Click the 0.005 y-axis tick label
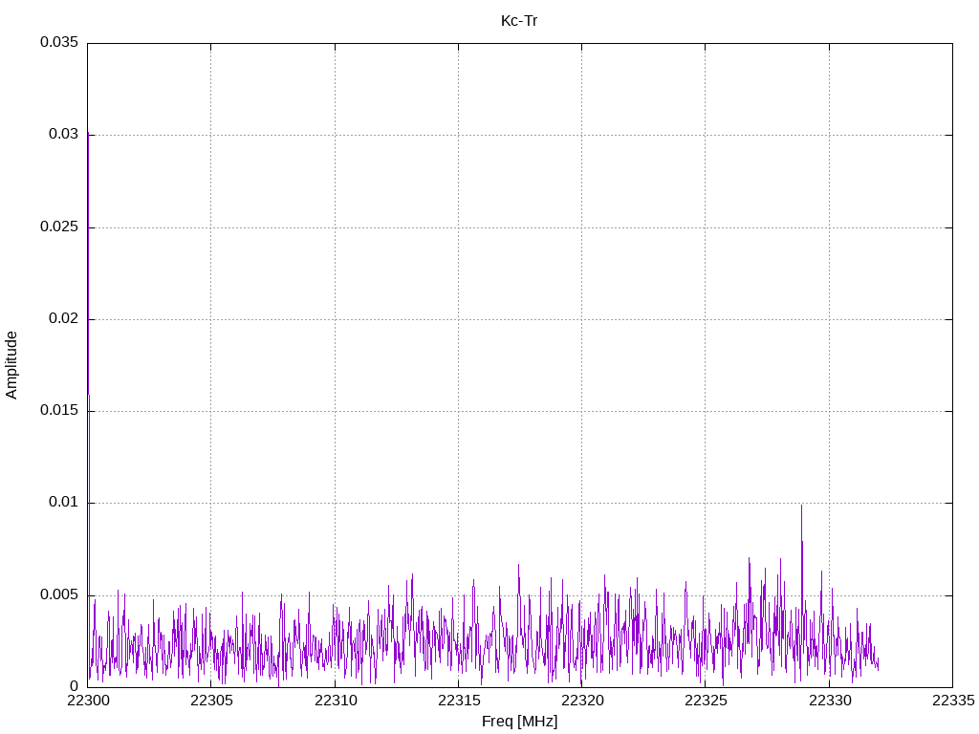 58,594
